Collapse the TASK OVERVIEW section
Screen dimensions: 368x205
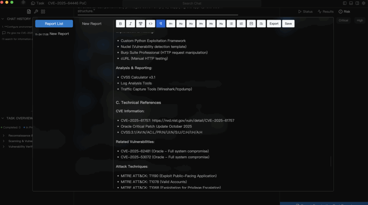[3, 118]
